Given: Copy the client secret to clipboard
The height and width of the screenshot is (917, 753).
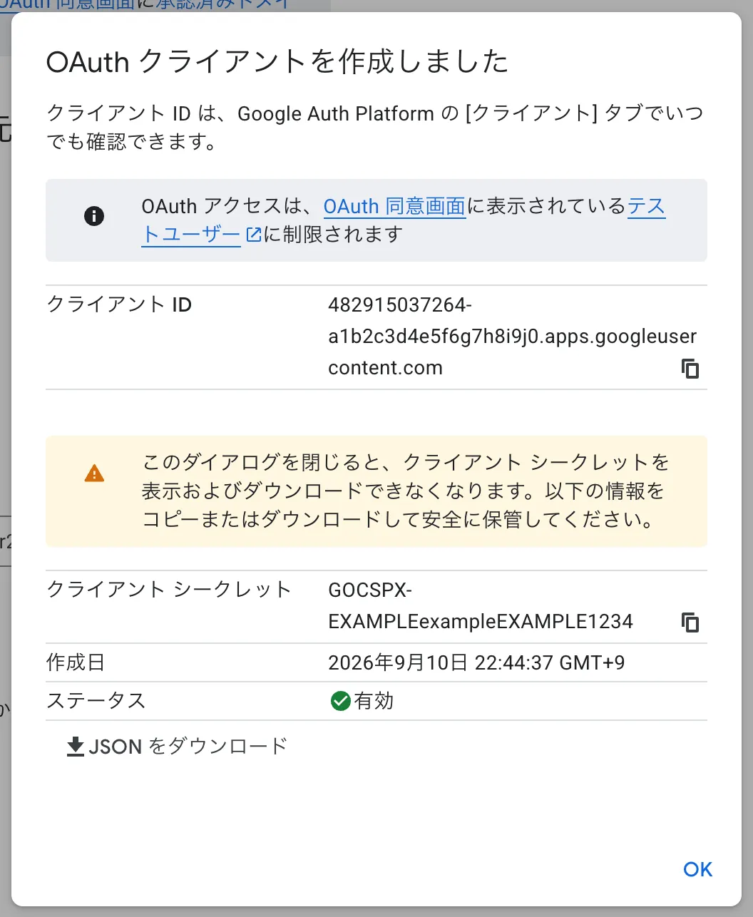Looking at the screenshot, I should pyautogui.click(x=690, y=623).
